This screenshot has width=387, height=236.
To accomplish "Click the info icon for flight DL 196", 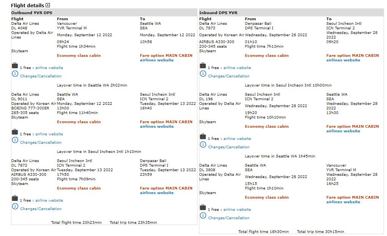I will (203, 145).
